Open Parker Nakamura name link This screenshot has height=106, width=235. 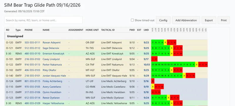point(52,65)
